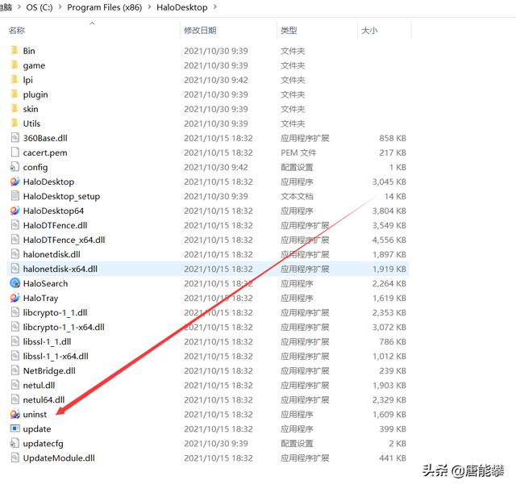Click the 4,556 KB size of HaloDTFence_x64.dll
Screen dimensions: 516x489
click(x=389, y=240)
